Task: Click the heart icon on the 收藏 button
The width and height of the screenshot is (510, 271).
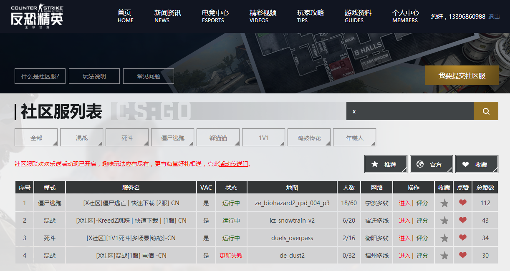Action: point(466,164)
